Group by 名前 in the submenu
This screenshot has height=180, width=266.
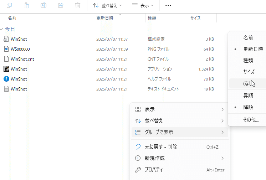(x=248, y=38)
